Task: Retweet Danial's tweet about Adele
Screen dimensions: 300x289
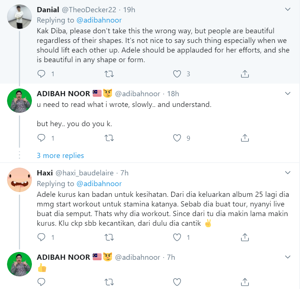Action: point(109,74)
